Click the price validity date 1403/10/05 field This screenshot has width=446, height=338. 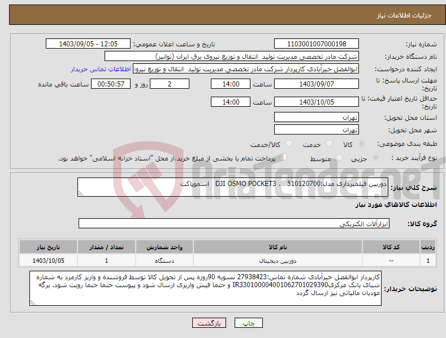click(x=317, y=102)
